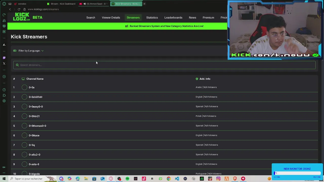324x182 pixels.
Task: Open channel 0-asta-6
Action: [x=34, y=164]
